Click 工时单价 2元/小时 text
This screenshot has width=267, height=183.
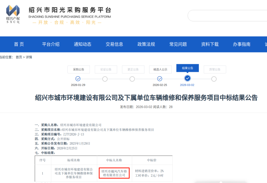(149, 176)
